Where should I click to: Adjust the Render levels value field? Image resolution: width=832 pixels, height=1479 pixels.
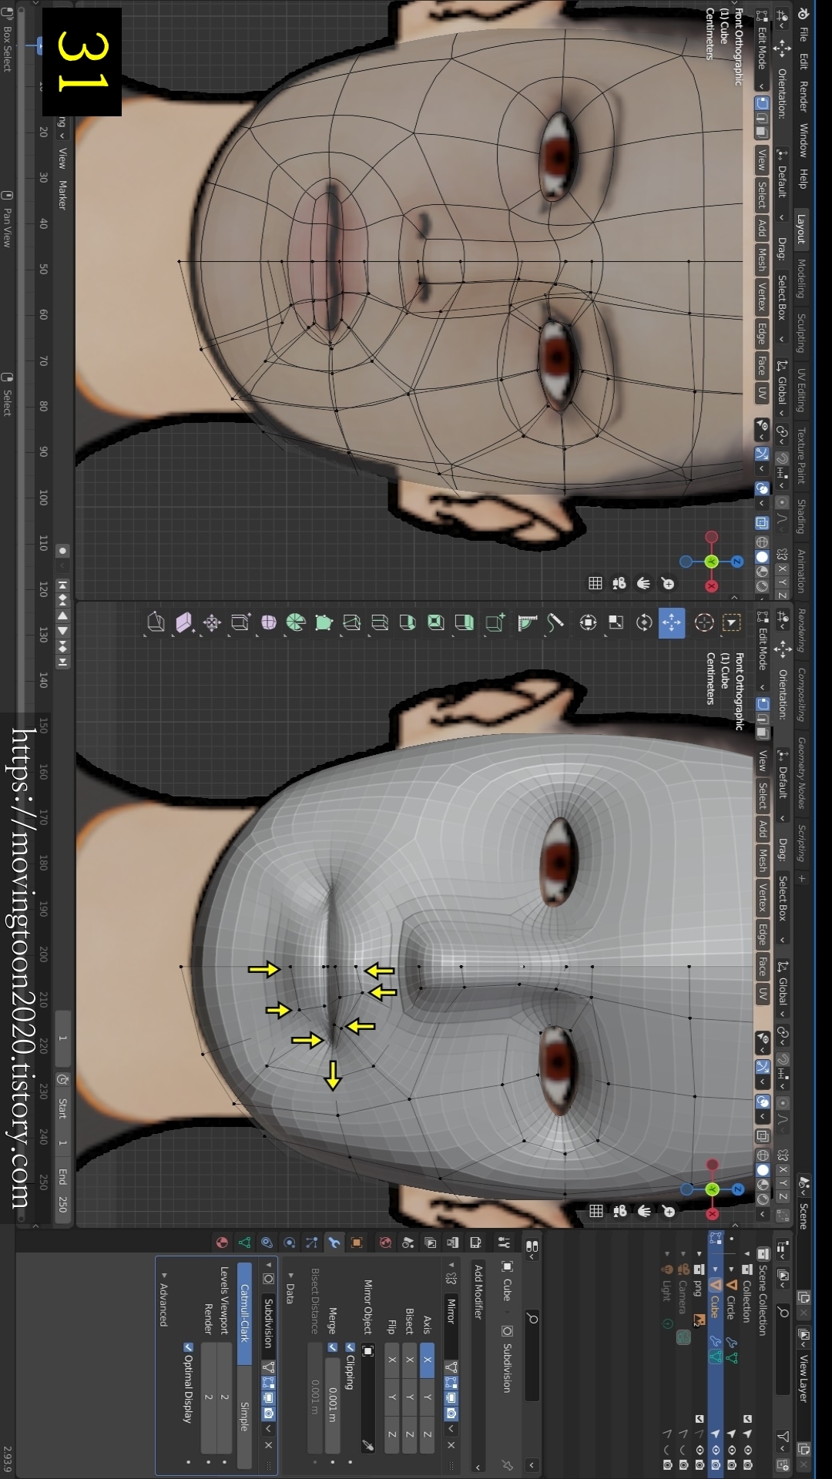208,1397
